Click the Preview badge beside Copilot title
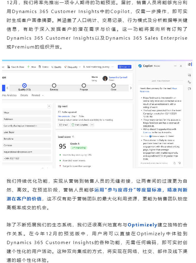This screenshot has height=263, width=196. (157, 66)
